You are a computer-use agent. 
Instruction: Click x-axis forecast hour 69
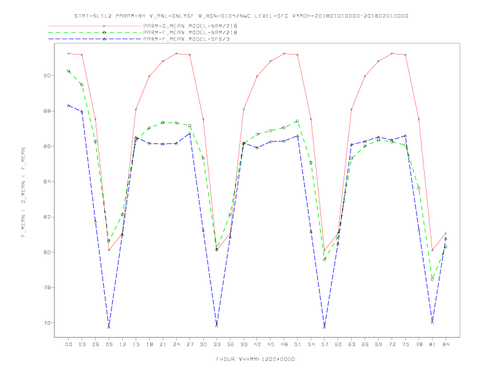coord(379,344)
